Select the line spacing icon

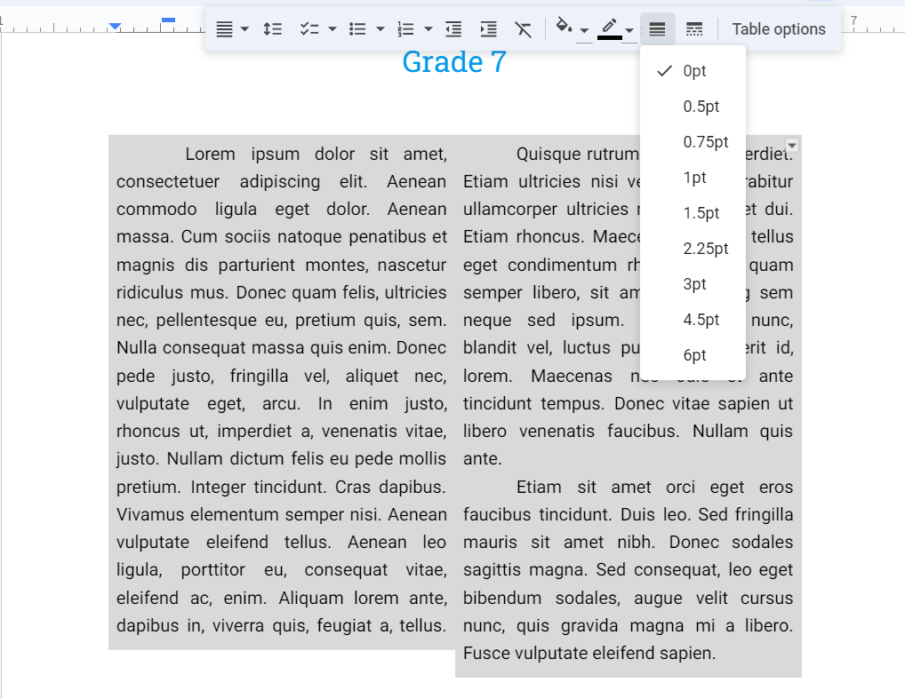point(273,28)
